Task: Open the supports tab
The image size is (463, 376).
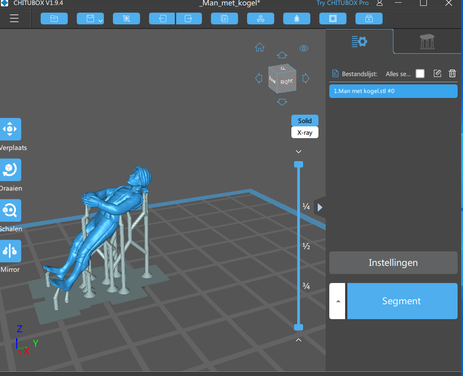Action: 427,42
